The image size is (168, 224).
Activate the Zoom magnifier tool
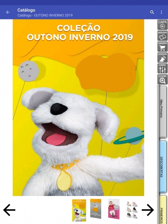(162, 79)
